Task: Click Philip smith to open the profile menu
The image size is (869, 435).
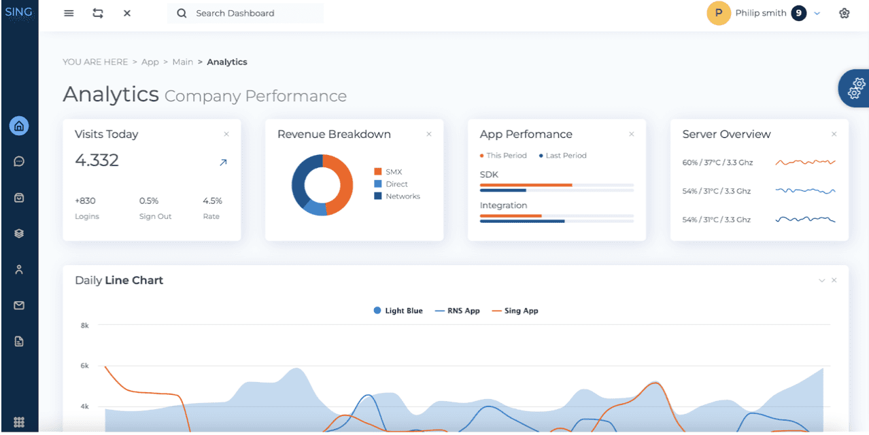Action: coord(761,12)
